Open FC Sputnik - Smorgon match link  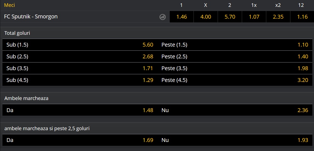click(31, 16)
